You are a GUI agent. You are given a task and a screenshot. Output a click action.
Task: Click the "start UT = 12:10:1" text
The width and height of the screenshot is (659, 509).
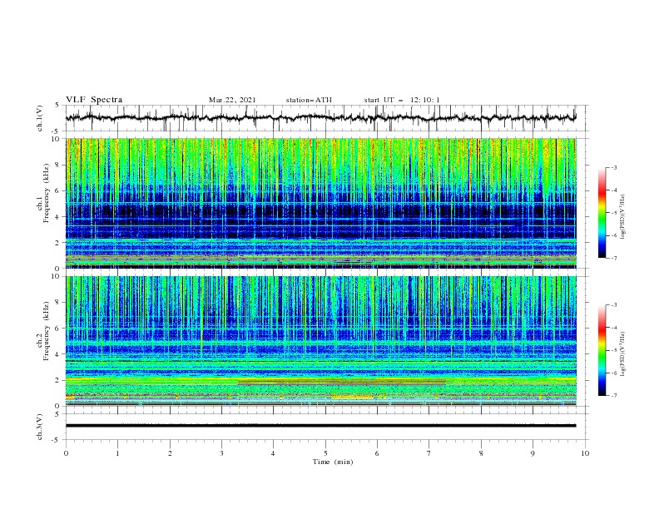(x=402, y=100)
